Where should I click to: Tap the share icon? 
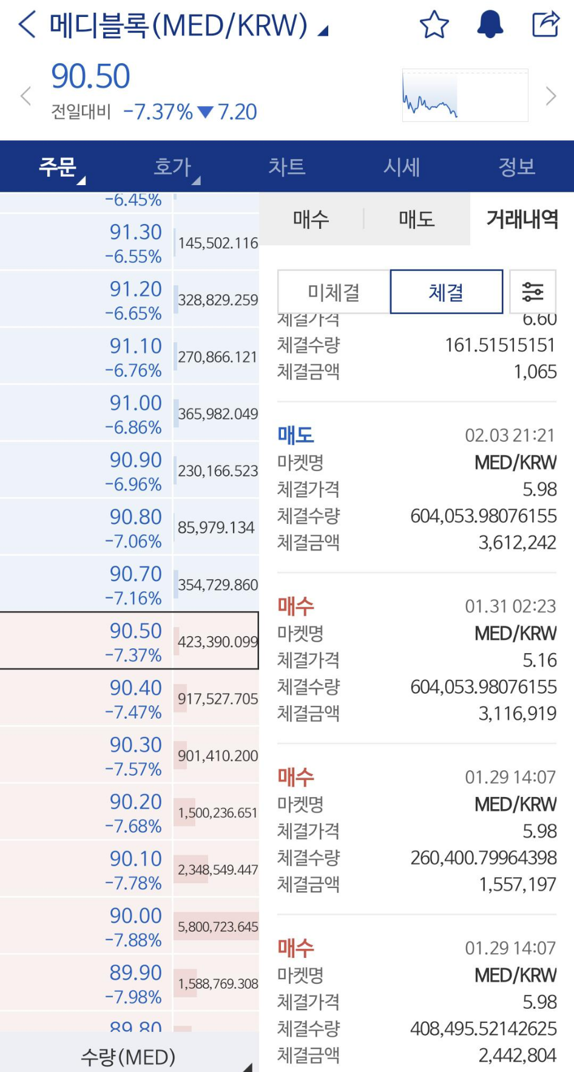(x=545, y=25)
